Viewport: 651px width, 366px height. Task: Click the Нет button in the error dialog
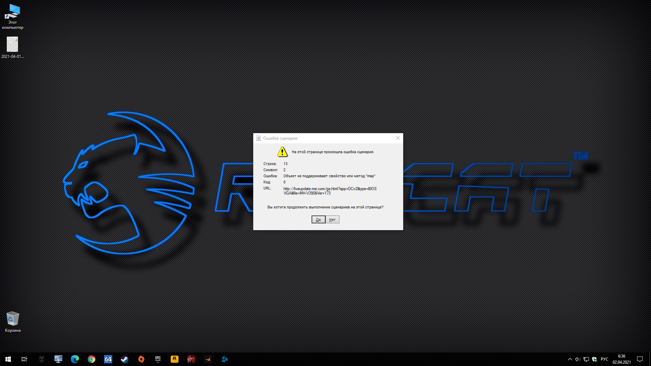point(332,220)
